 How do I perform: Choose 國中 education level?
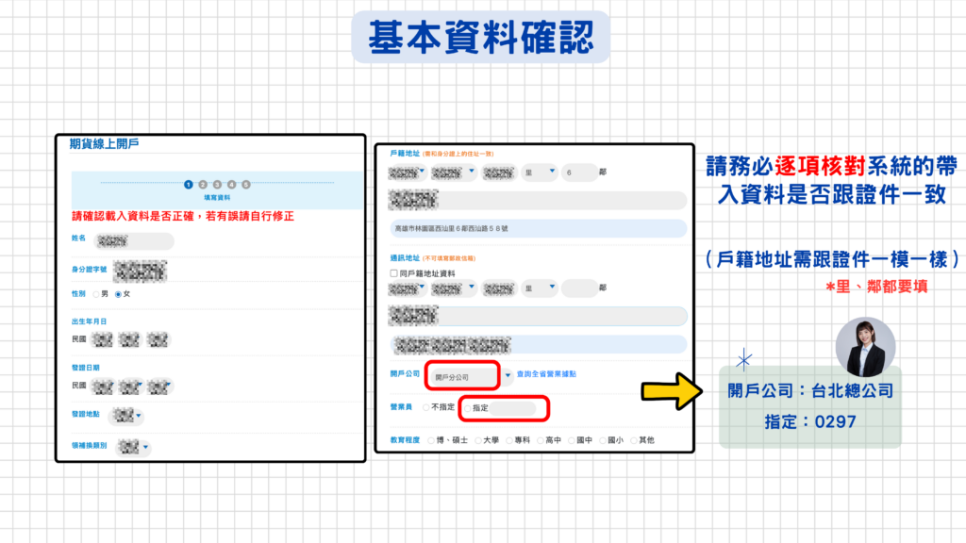coord(571,440)
